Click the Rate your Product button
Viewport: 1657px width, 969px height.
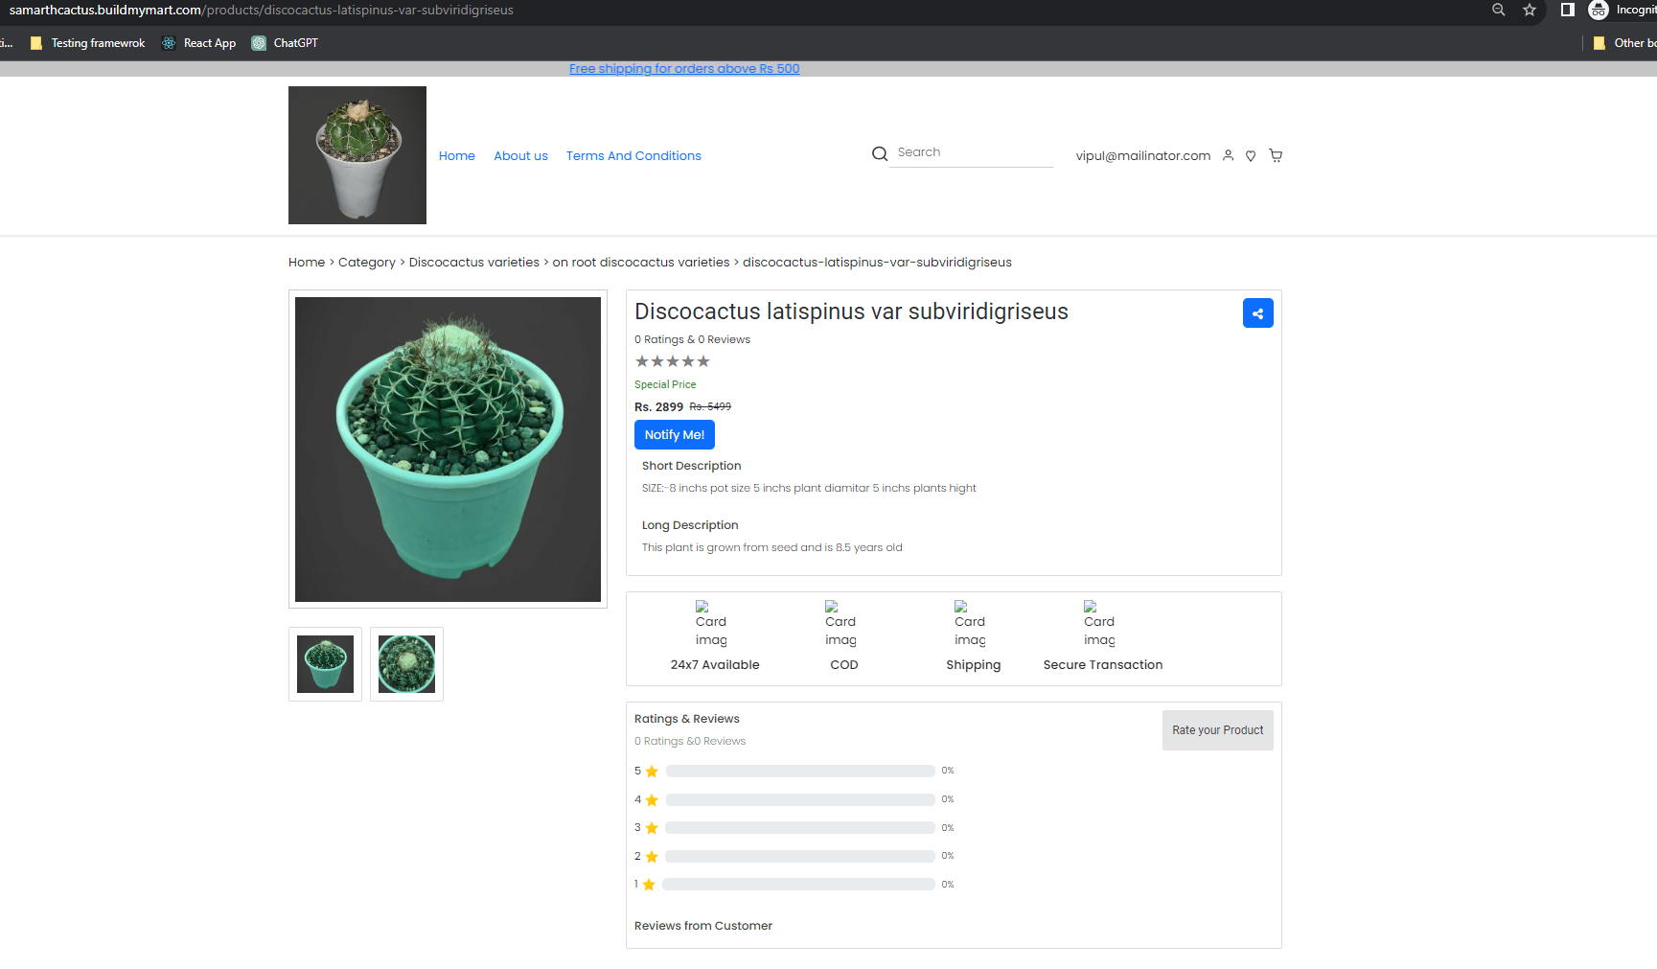[1218, 730]
